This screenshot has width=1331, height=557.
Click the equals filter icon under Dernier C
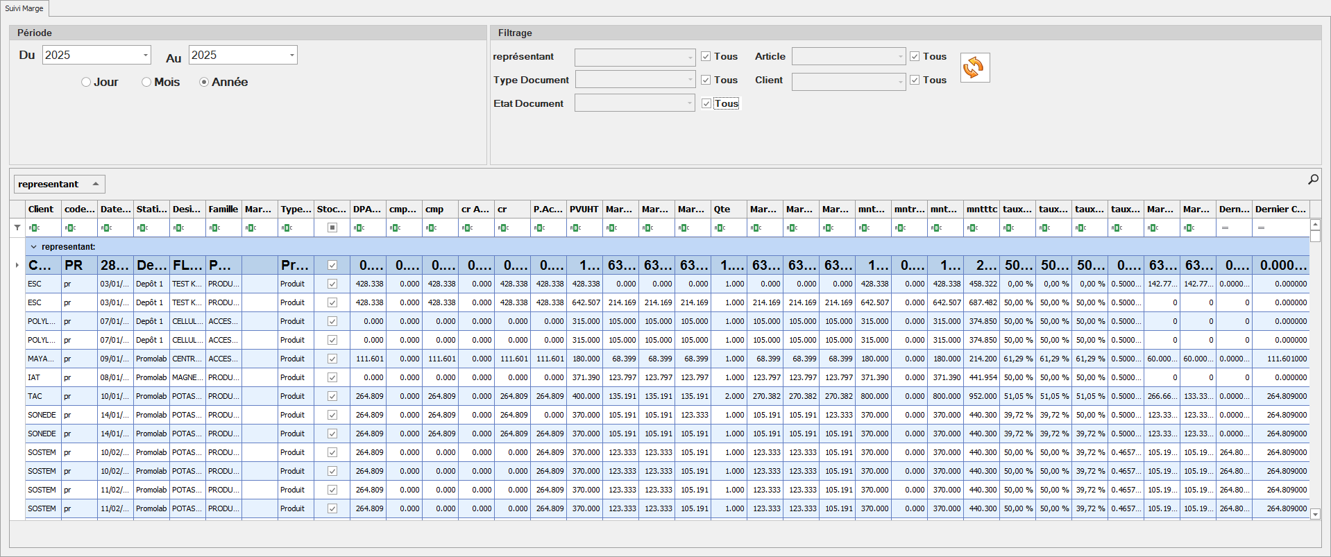pyautogui.click(x=1261, y=228)
